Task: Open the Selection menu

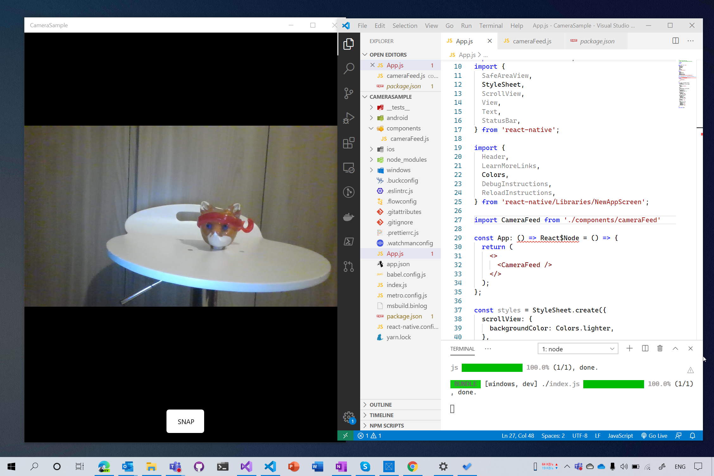Action: [405, 26]
